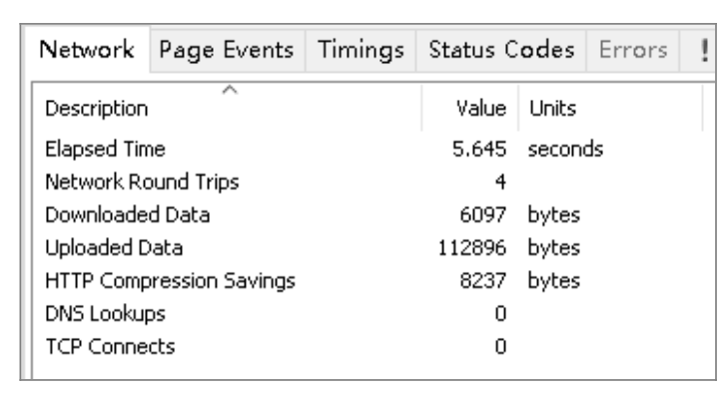This screenshot has width=727, height=393.
Task: Open the Page Events tab
Action: (x=227, y=51)
